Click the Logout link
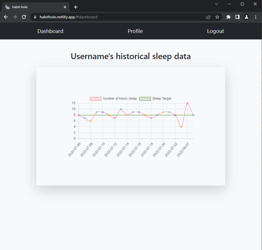Image resolution: width=262 pixels, height=250 pixels. pos(215,31)
